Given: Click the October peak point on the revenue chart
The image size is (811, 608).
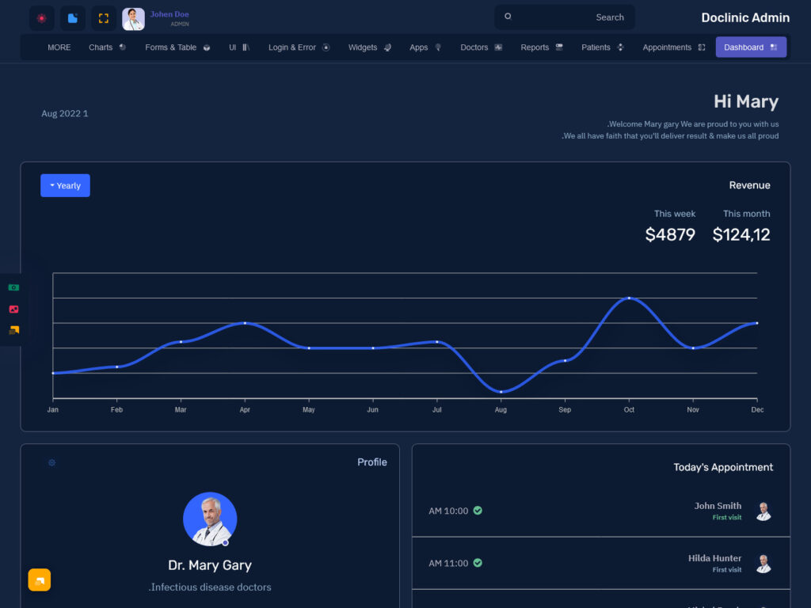Looking at the screenshot, I should pos(629,298).
